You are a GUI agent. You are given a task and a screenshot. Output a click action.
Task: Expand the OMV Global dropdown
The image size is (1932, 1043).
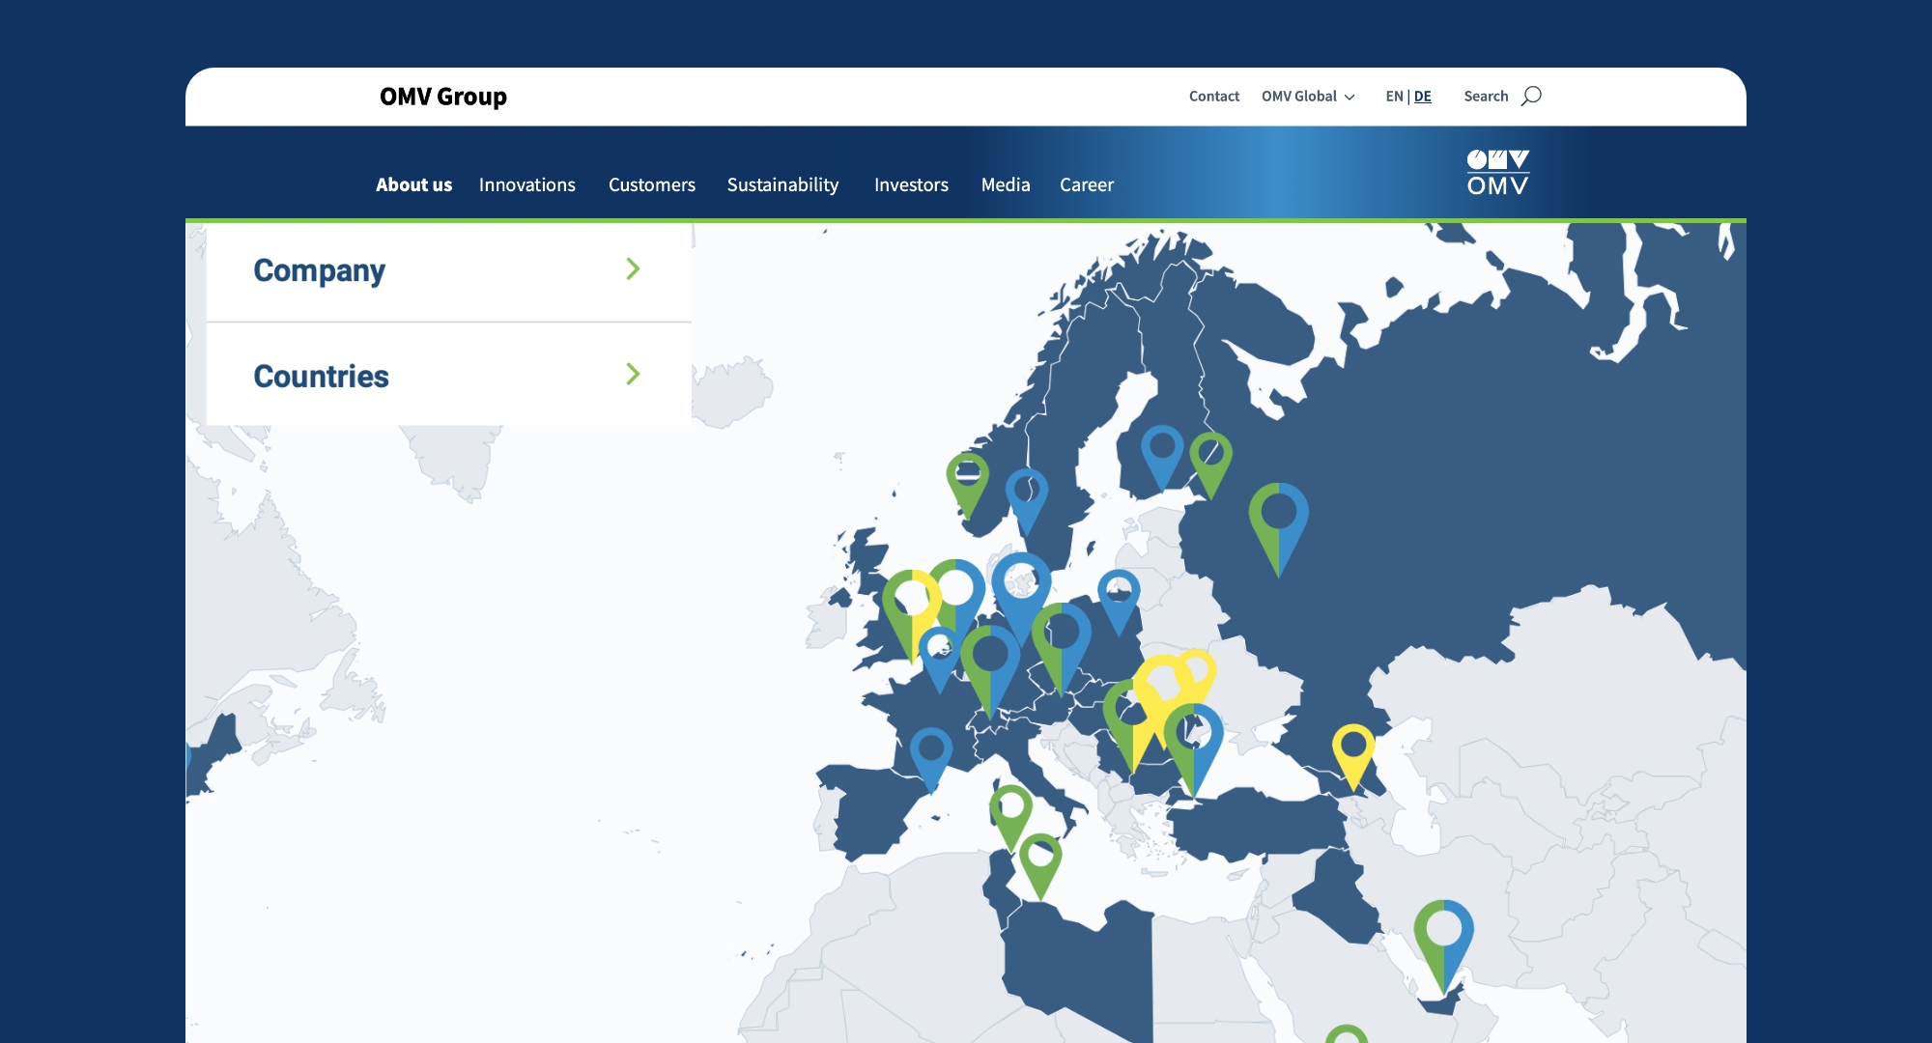[1308, 97]
